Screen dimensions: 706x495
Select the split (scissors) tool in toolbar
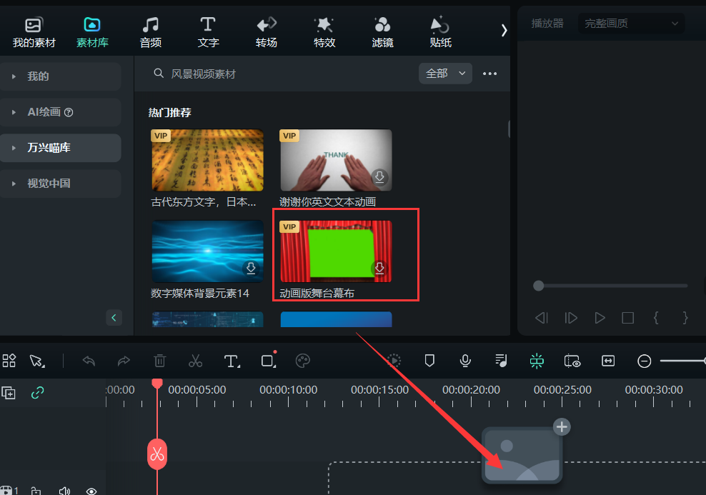(x=195, y=361)
